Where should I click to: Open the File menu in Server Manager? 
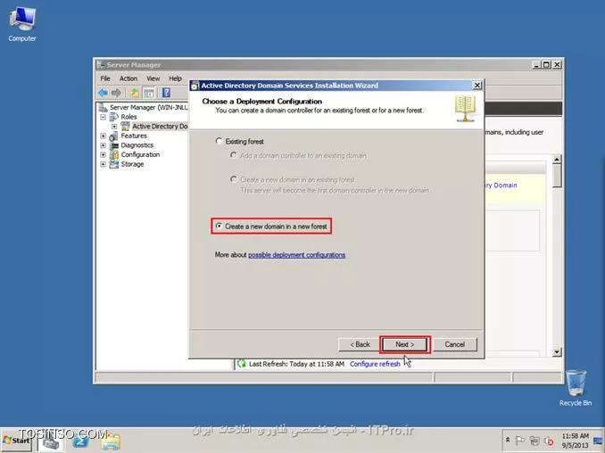point(105,78)
